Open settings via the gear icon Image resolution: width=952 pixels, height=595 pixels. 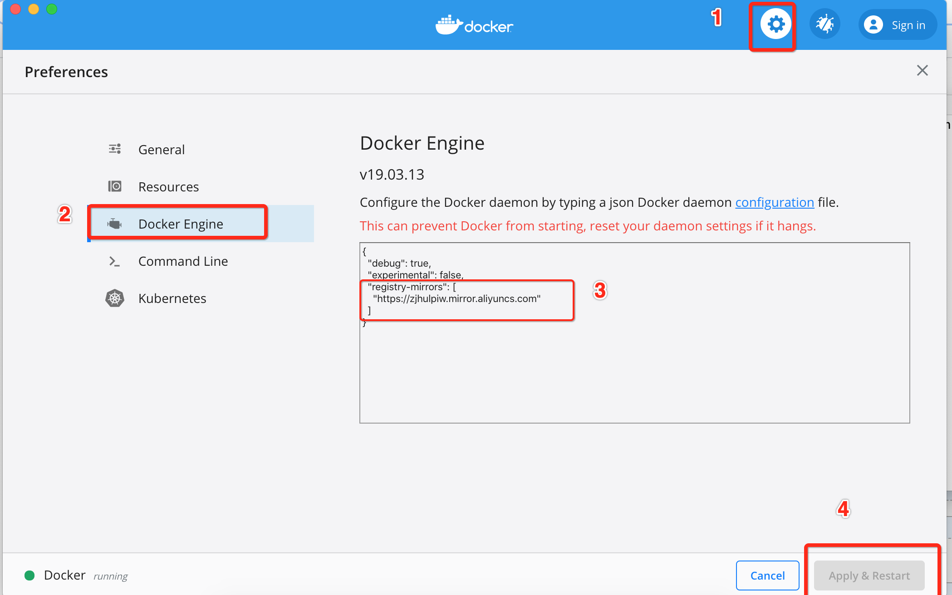(775, 24)
